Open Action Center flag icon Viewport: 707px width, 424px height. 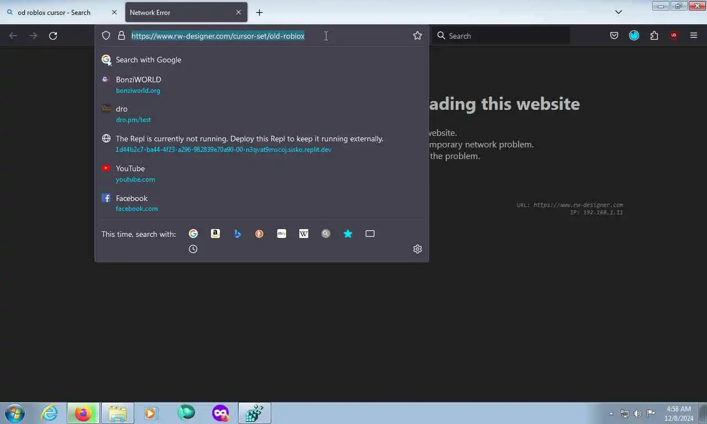[651, 414]
